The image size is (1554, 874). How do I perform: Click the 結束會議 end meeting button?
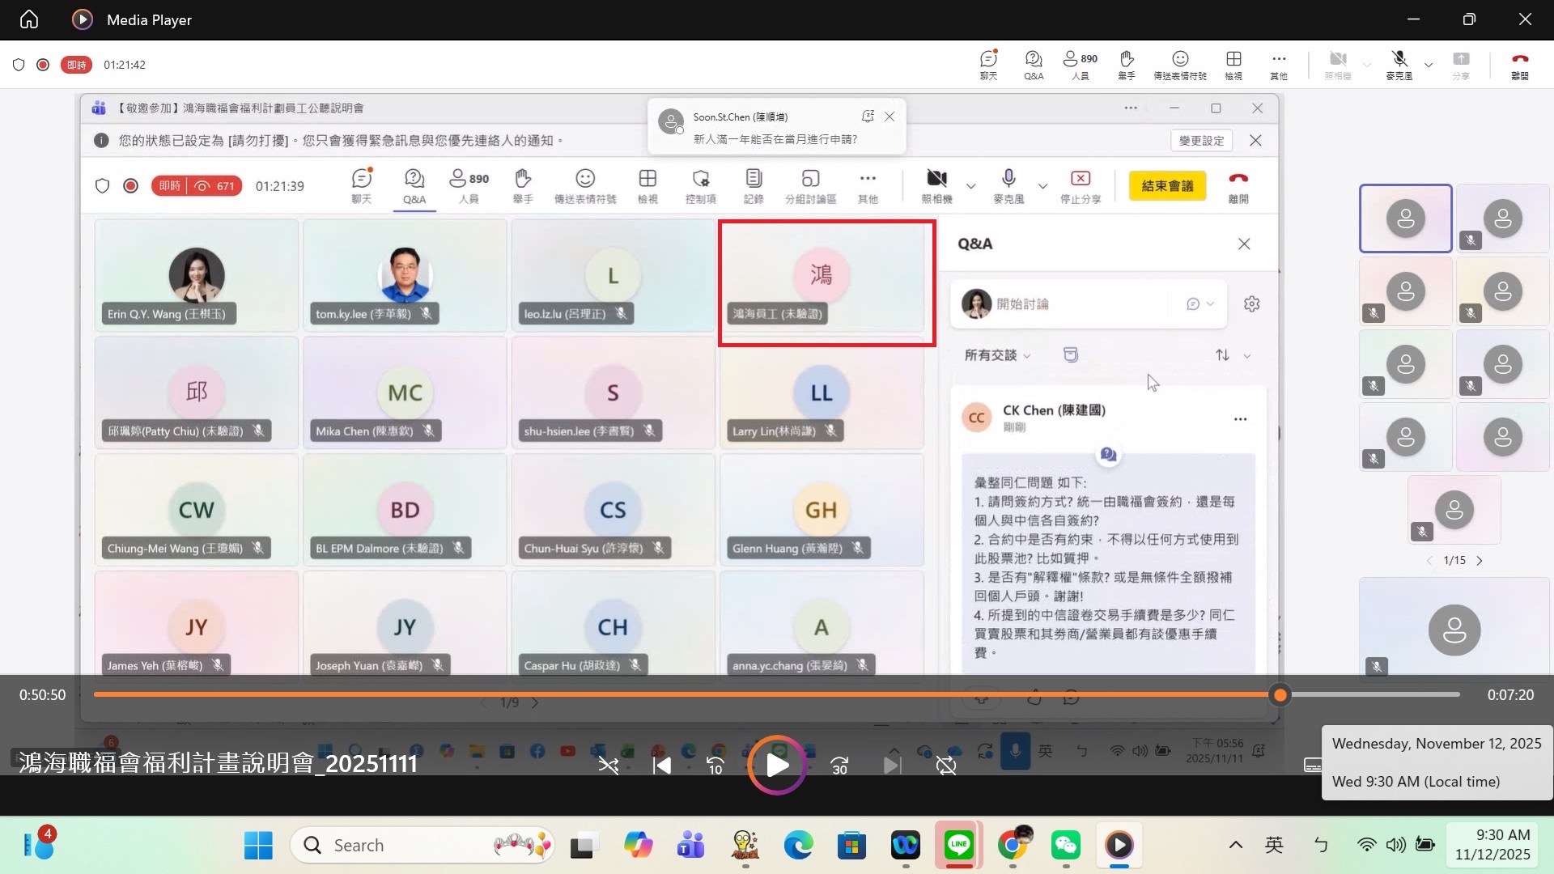[1167, 186]
